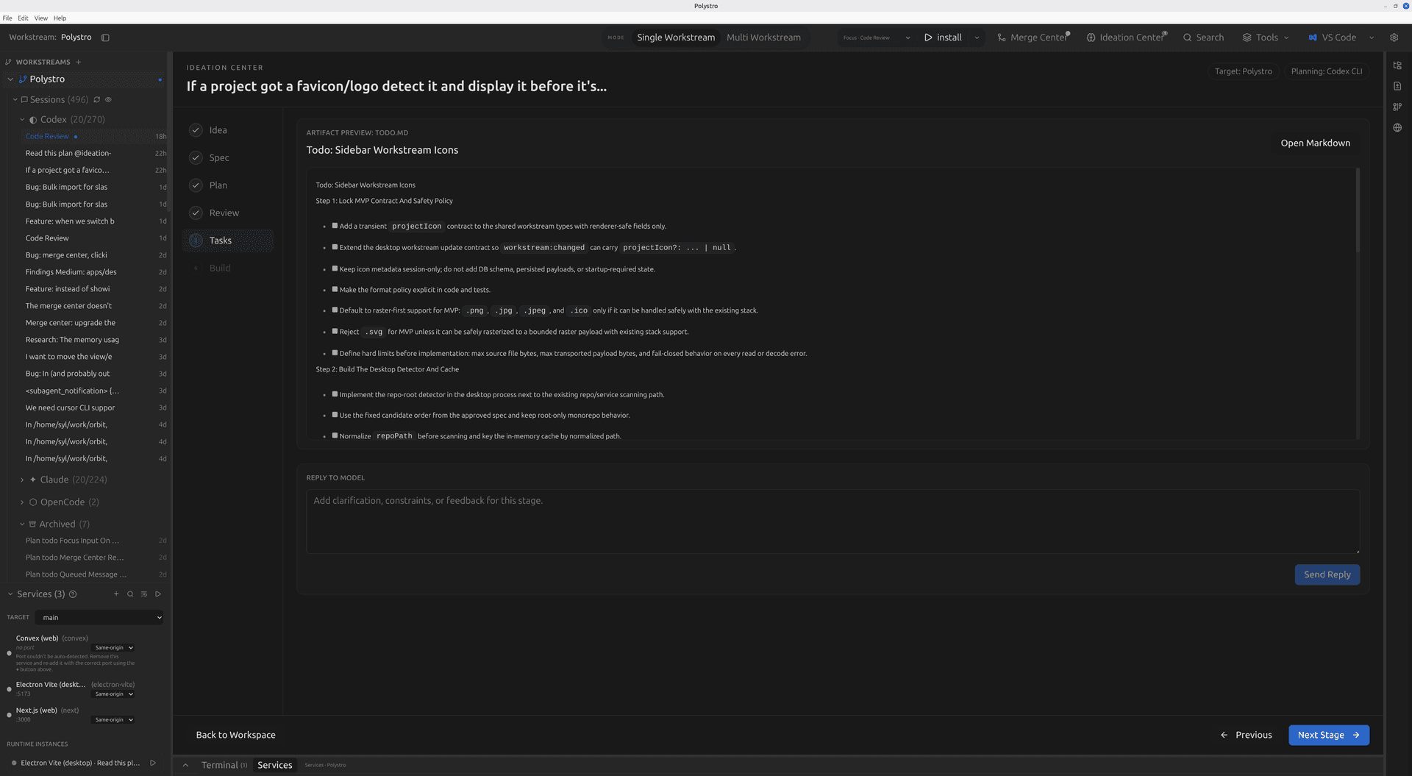This screenshot has height=776, width=1412.
Task: Search services with magnifier icon
Action: (x=130, y=594)
